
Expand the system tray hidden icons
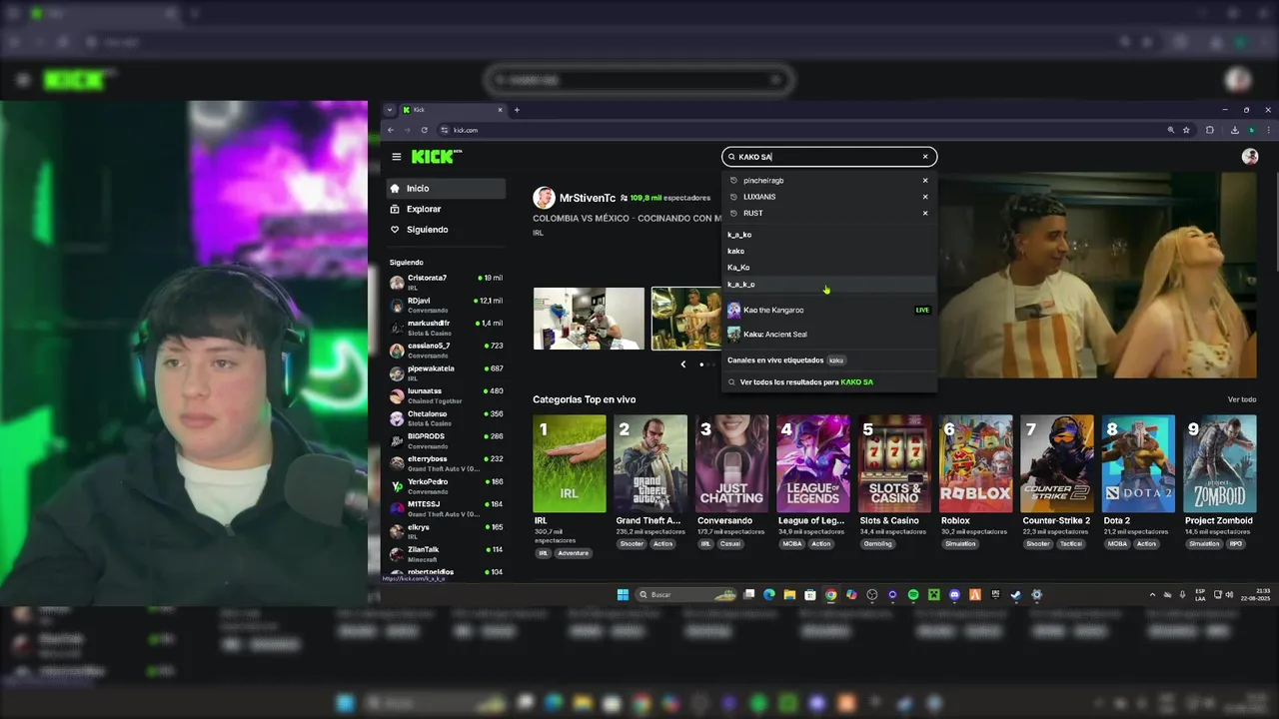click(1152, 595)
